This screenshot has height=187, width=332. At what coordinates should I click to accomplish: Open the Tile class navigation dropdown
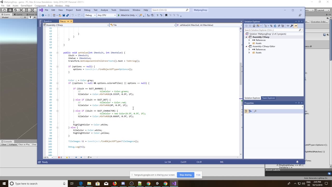143,25
